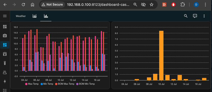Viewport: 212px width, 92px height.
Task: Click the orange bar above the 08 Jul label
Action: (149, 79)
